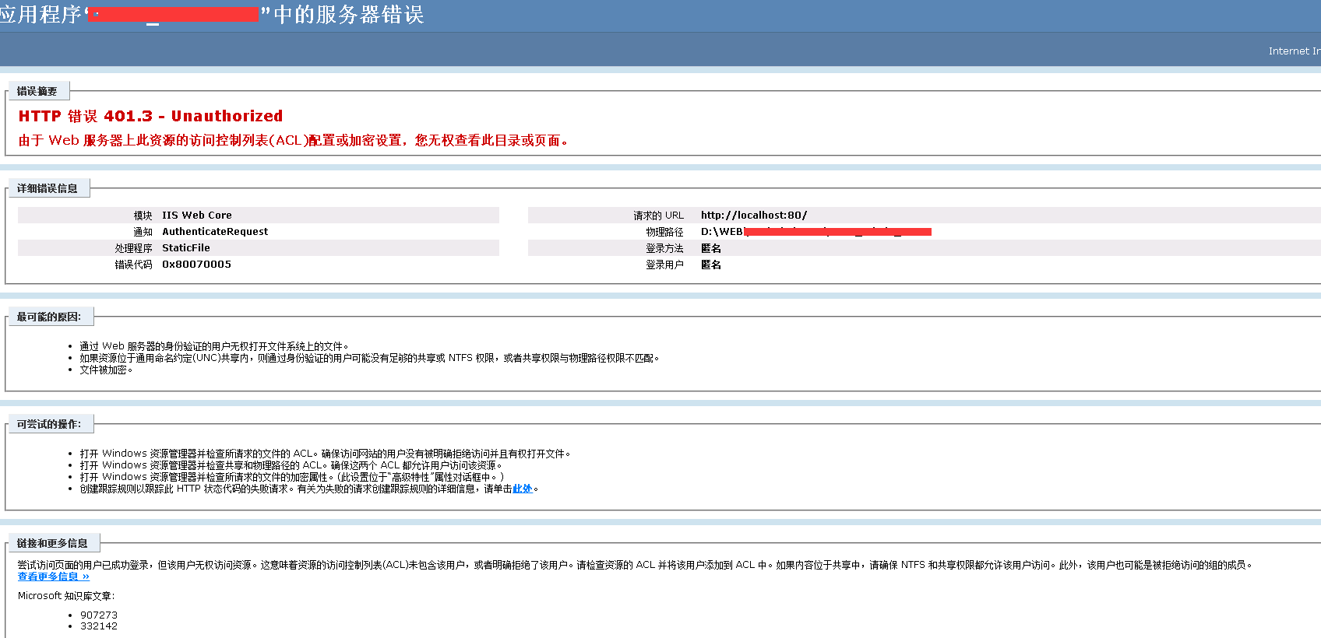
Task: Click the '请求的 URL' label
Action: [658, 216]
